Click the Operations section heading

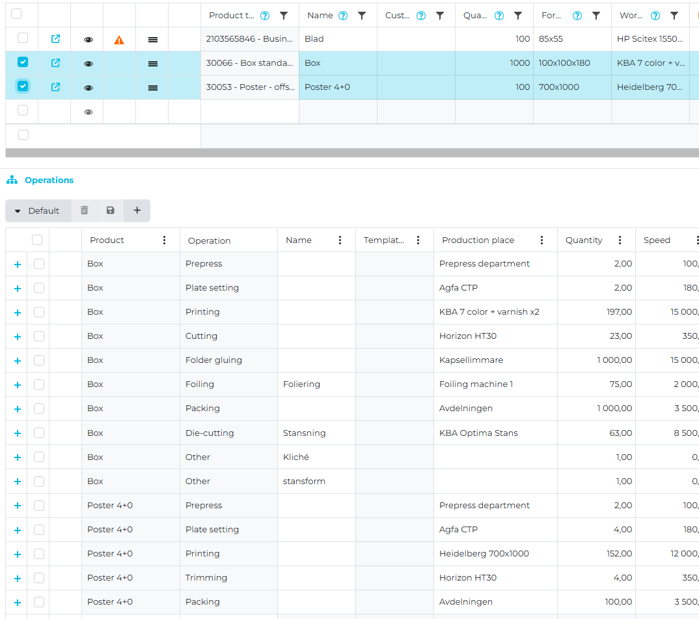[49, 180]
